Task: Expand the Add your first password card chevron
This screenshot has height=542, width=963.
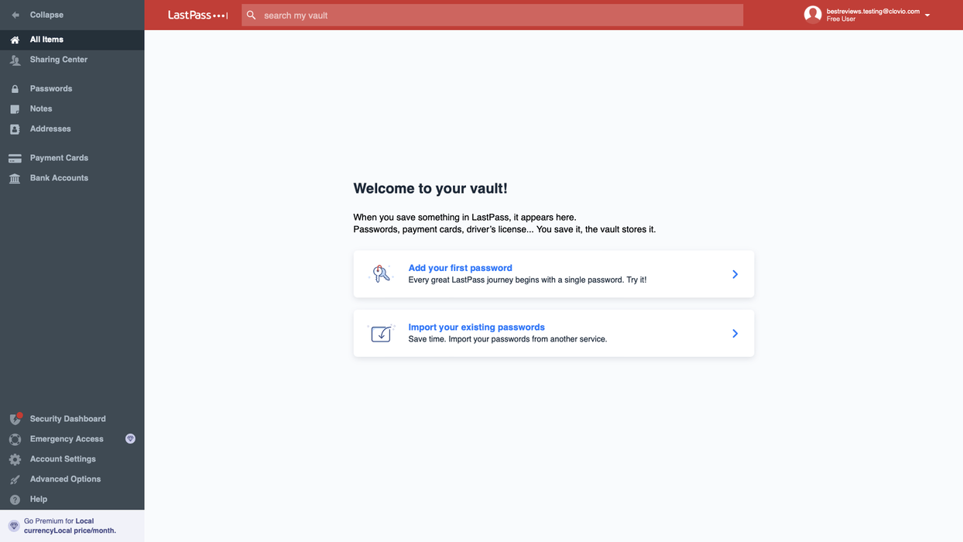Action: click(734, 273)
